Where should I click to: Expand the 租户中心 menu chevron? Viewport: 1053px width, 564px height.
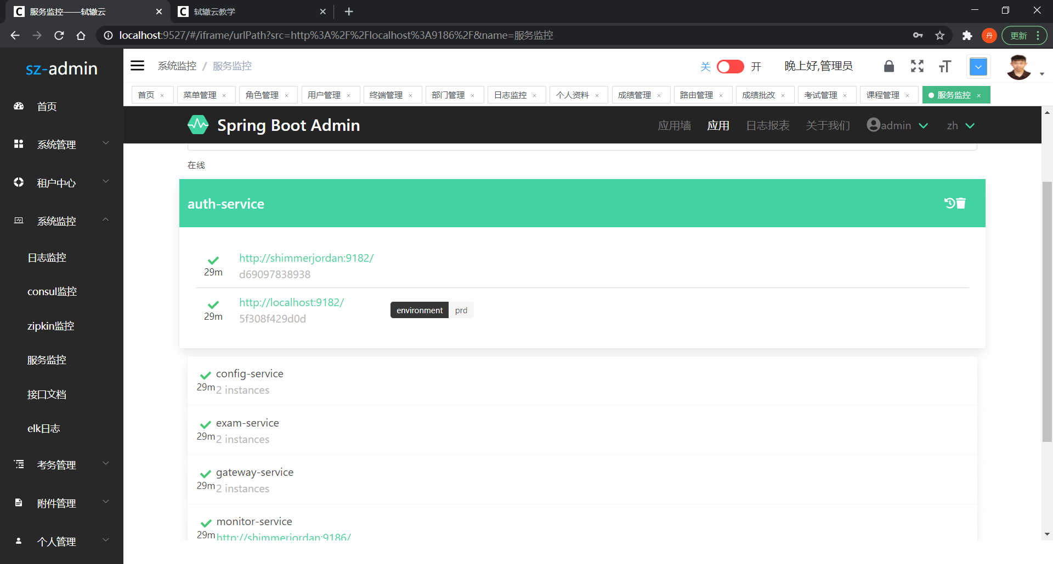click(x=106, y=181)
